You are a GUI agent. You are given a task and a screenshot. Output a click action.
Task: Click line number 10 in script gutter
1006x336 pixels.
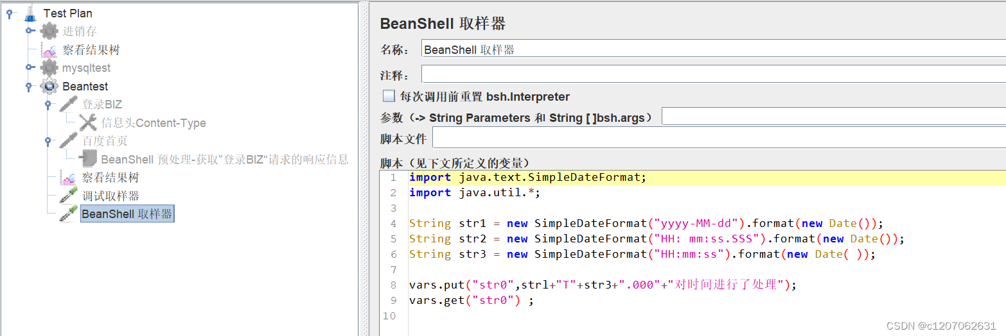click(389, 315)
